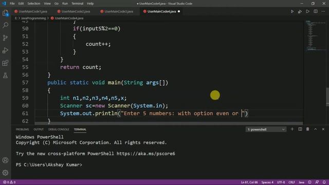
Task: Open the powershell terminal selector dropdown
Action: (x=266, y=129)
